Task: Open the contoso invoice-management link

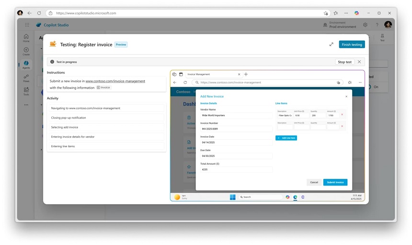Action: tap(115, 81)
